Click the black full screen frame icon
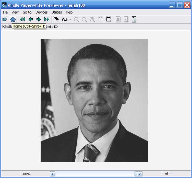192x178 pixels. [x=108, y=19]
